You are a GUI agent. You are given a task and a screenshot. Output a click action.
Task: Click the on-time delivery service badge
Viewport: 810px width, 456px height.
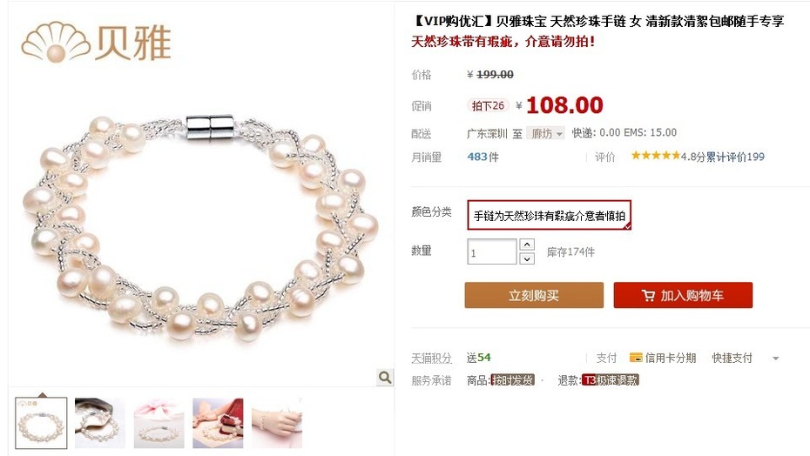point(512,380)
